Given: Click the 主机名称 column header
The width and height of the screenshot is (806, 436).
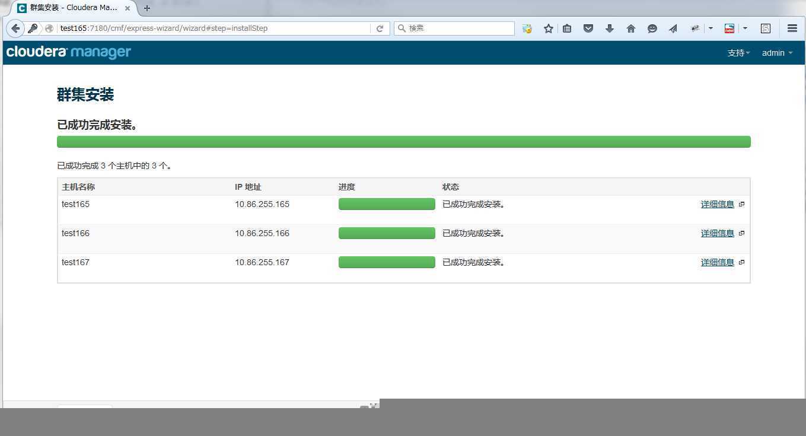Looking at the screenshot, I should 78,187.
